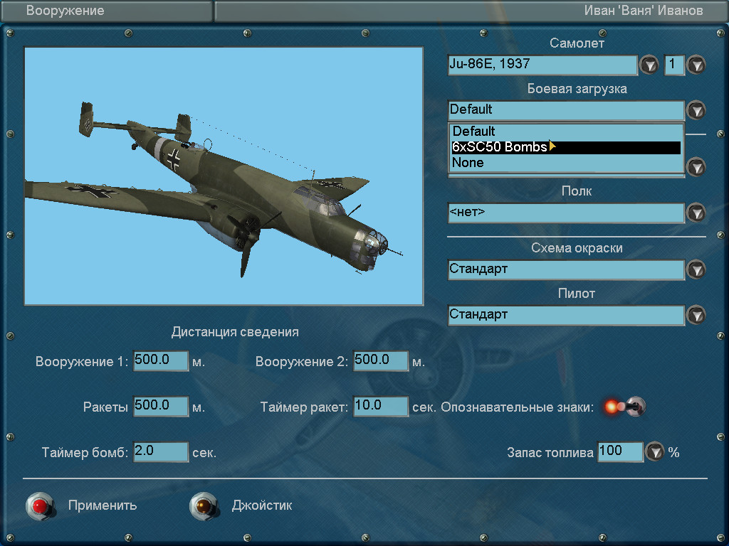The width and height of the screenshot is (729, 546).
Task: Open the Запас топлива dropdown arrow
Action: point(655,451)
